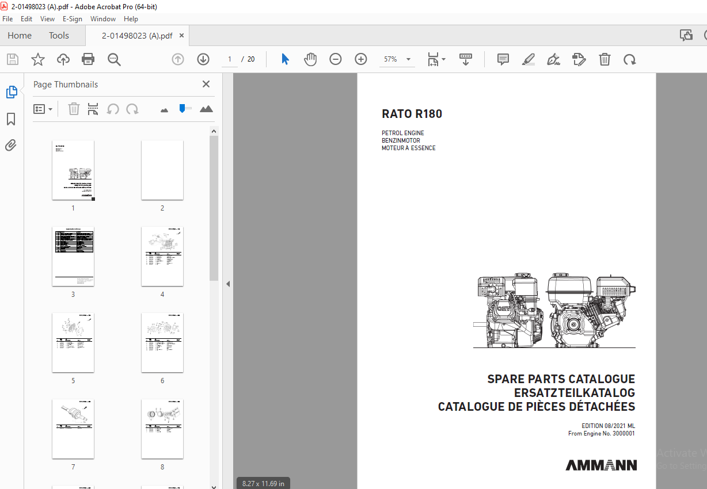Click the thumbnails panel scrollbar

tap(214, 208)
